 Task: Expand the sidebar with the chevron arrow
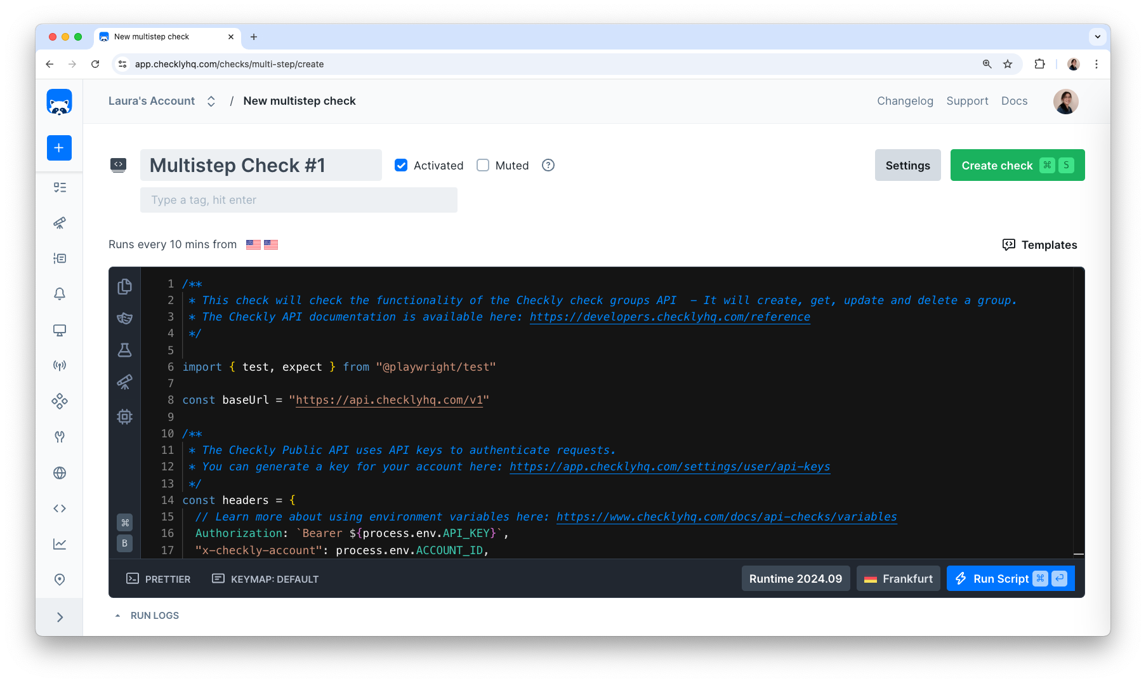(59, 616)
